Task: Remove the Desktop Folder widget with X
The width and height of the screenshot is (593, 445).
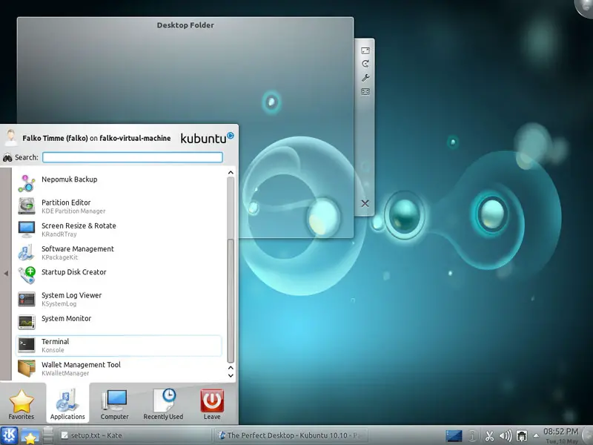Action: pos(365,203)
